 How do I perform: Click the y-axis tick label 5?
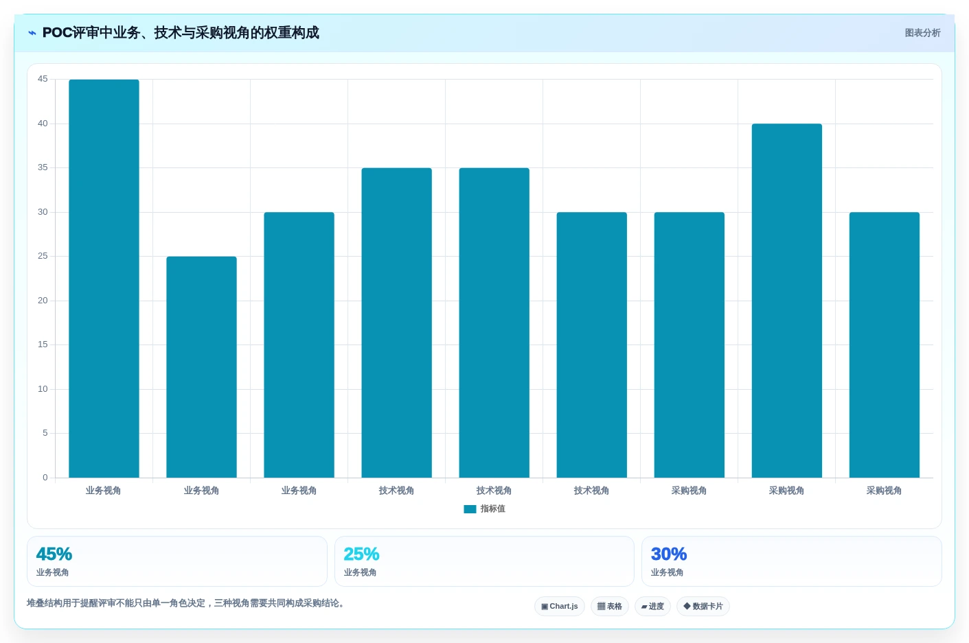(x=45, y=433)
